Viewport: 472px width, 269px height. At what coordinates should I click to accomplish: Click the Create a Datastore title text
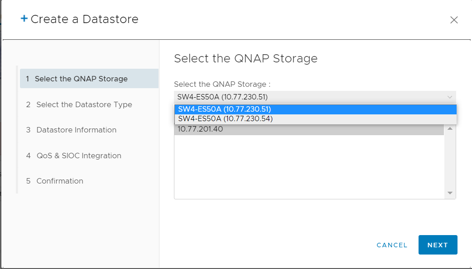84,19
